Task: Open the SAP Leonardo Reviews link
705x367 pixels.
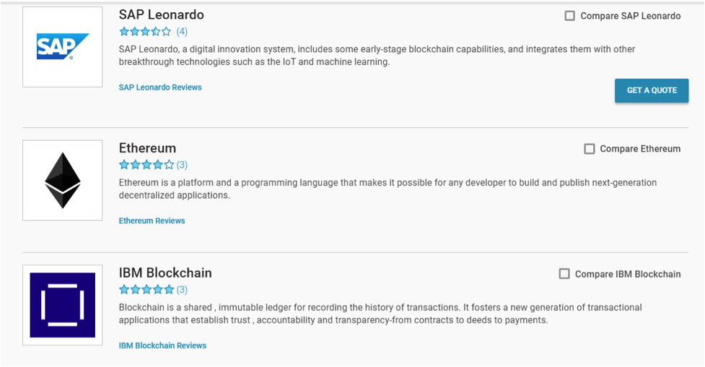Action: (160, 87)
